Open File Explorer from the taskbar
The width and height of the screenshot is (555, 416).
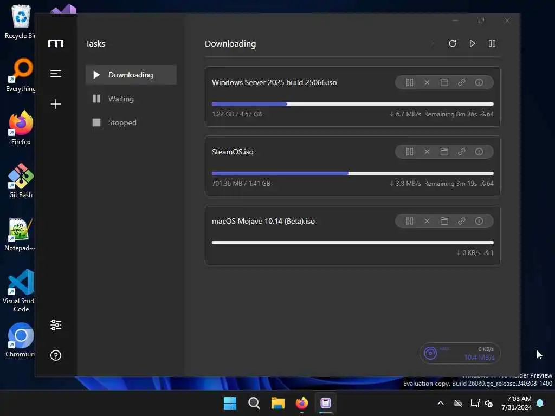tap(278, 403)
